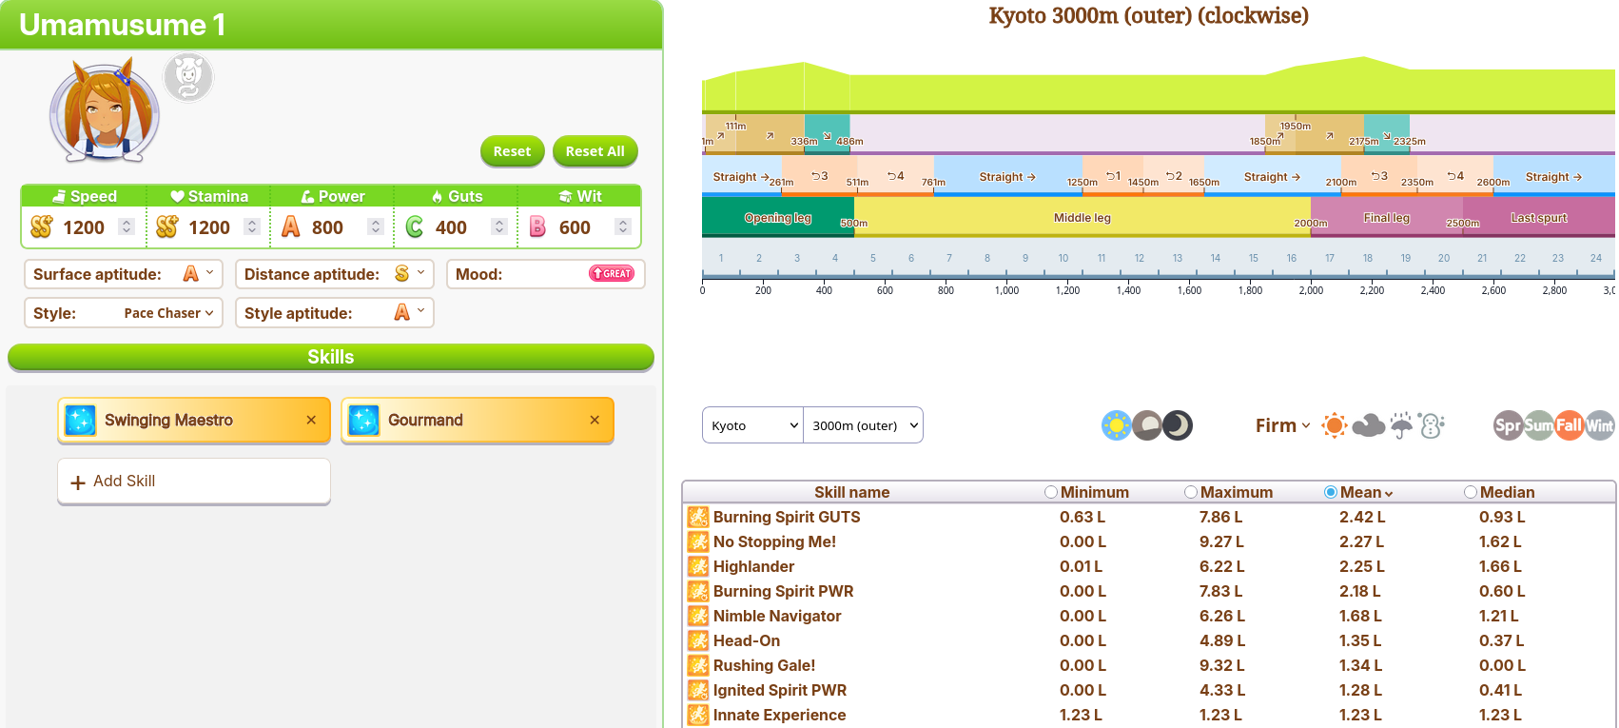Choose the sunny weather icon

(x=1335, y=425)
